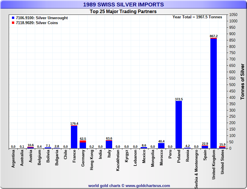Click the Germany axis label
The image size is (247, 189).
point(83,158)
